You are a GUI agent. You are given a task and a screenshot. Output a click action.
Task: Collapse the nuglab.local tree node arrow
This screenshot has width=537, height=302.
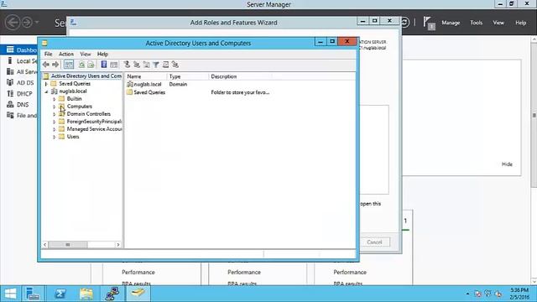46,91
